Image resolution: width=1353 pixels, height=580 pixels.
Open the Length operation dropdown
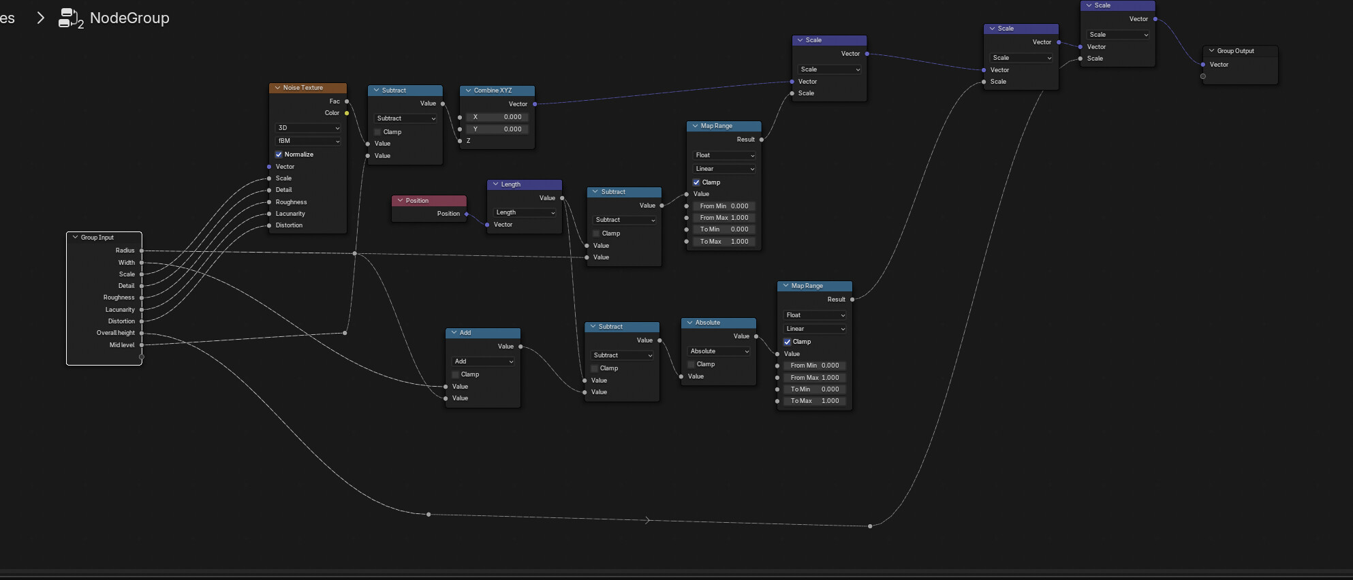click(x=525, y=212)
